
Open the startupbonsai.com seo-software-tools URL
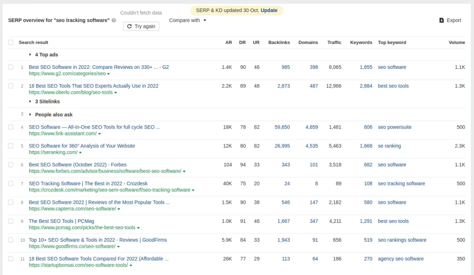coord(79,265)
